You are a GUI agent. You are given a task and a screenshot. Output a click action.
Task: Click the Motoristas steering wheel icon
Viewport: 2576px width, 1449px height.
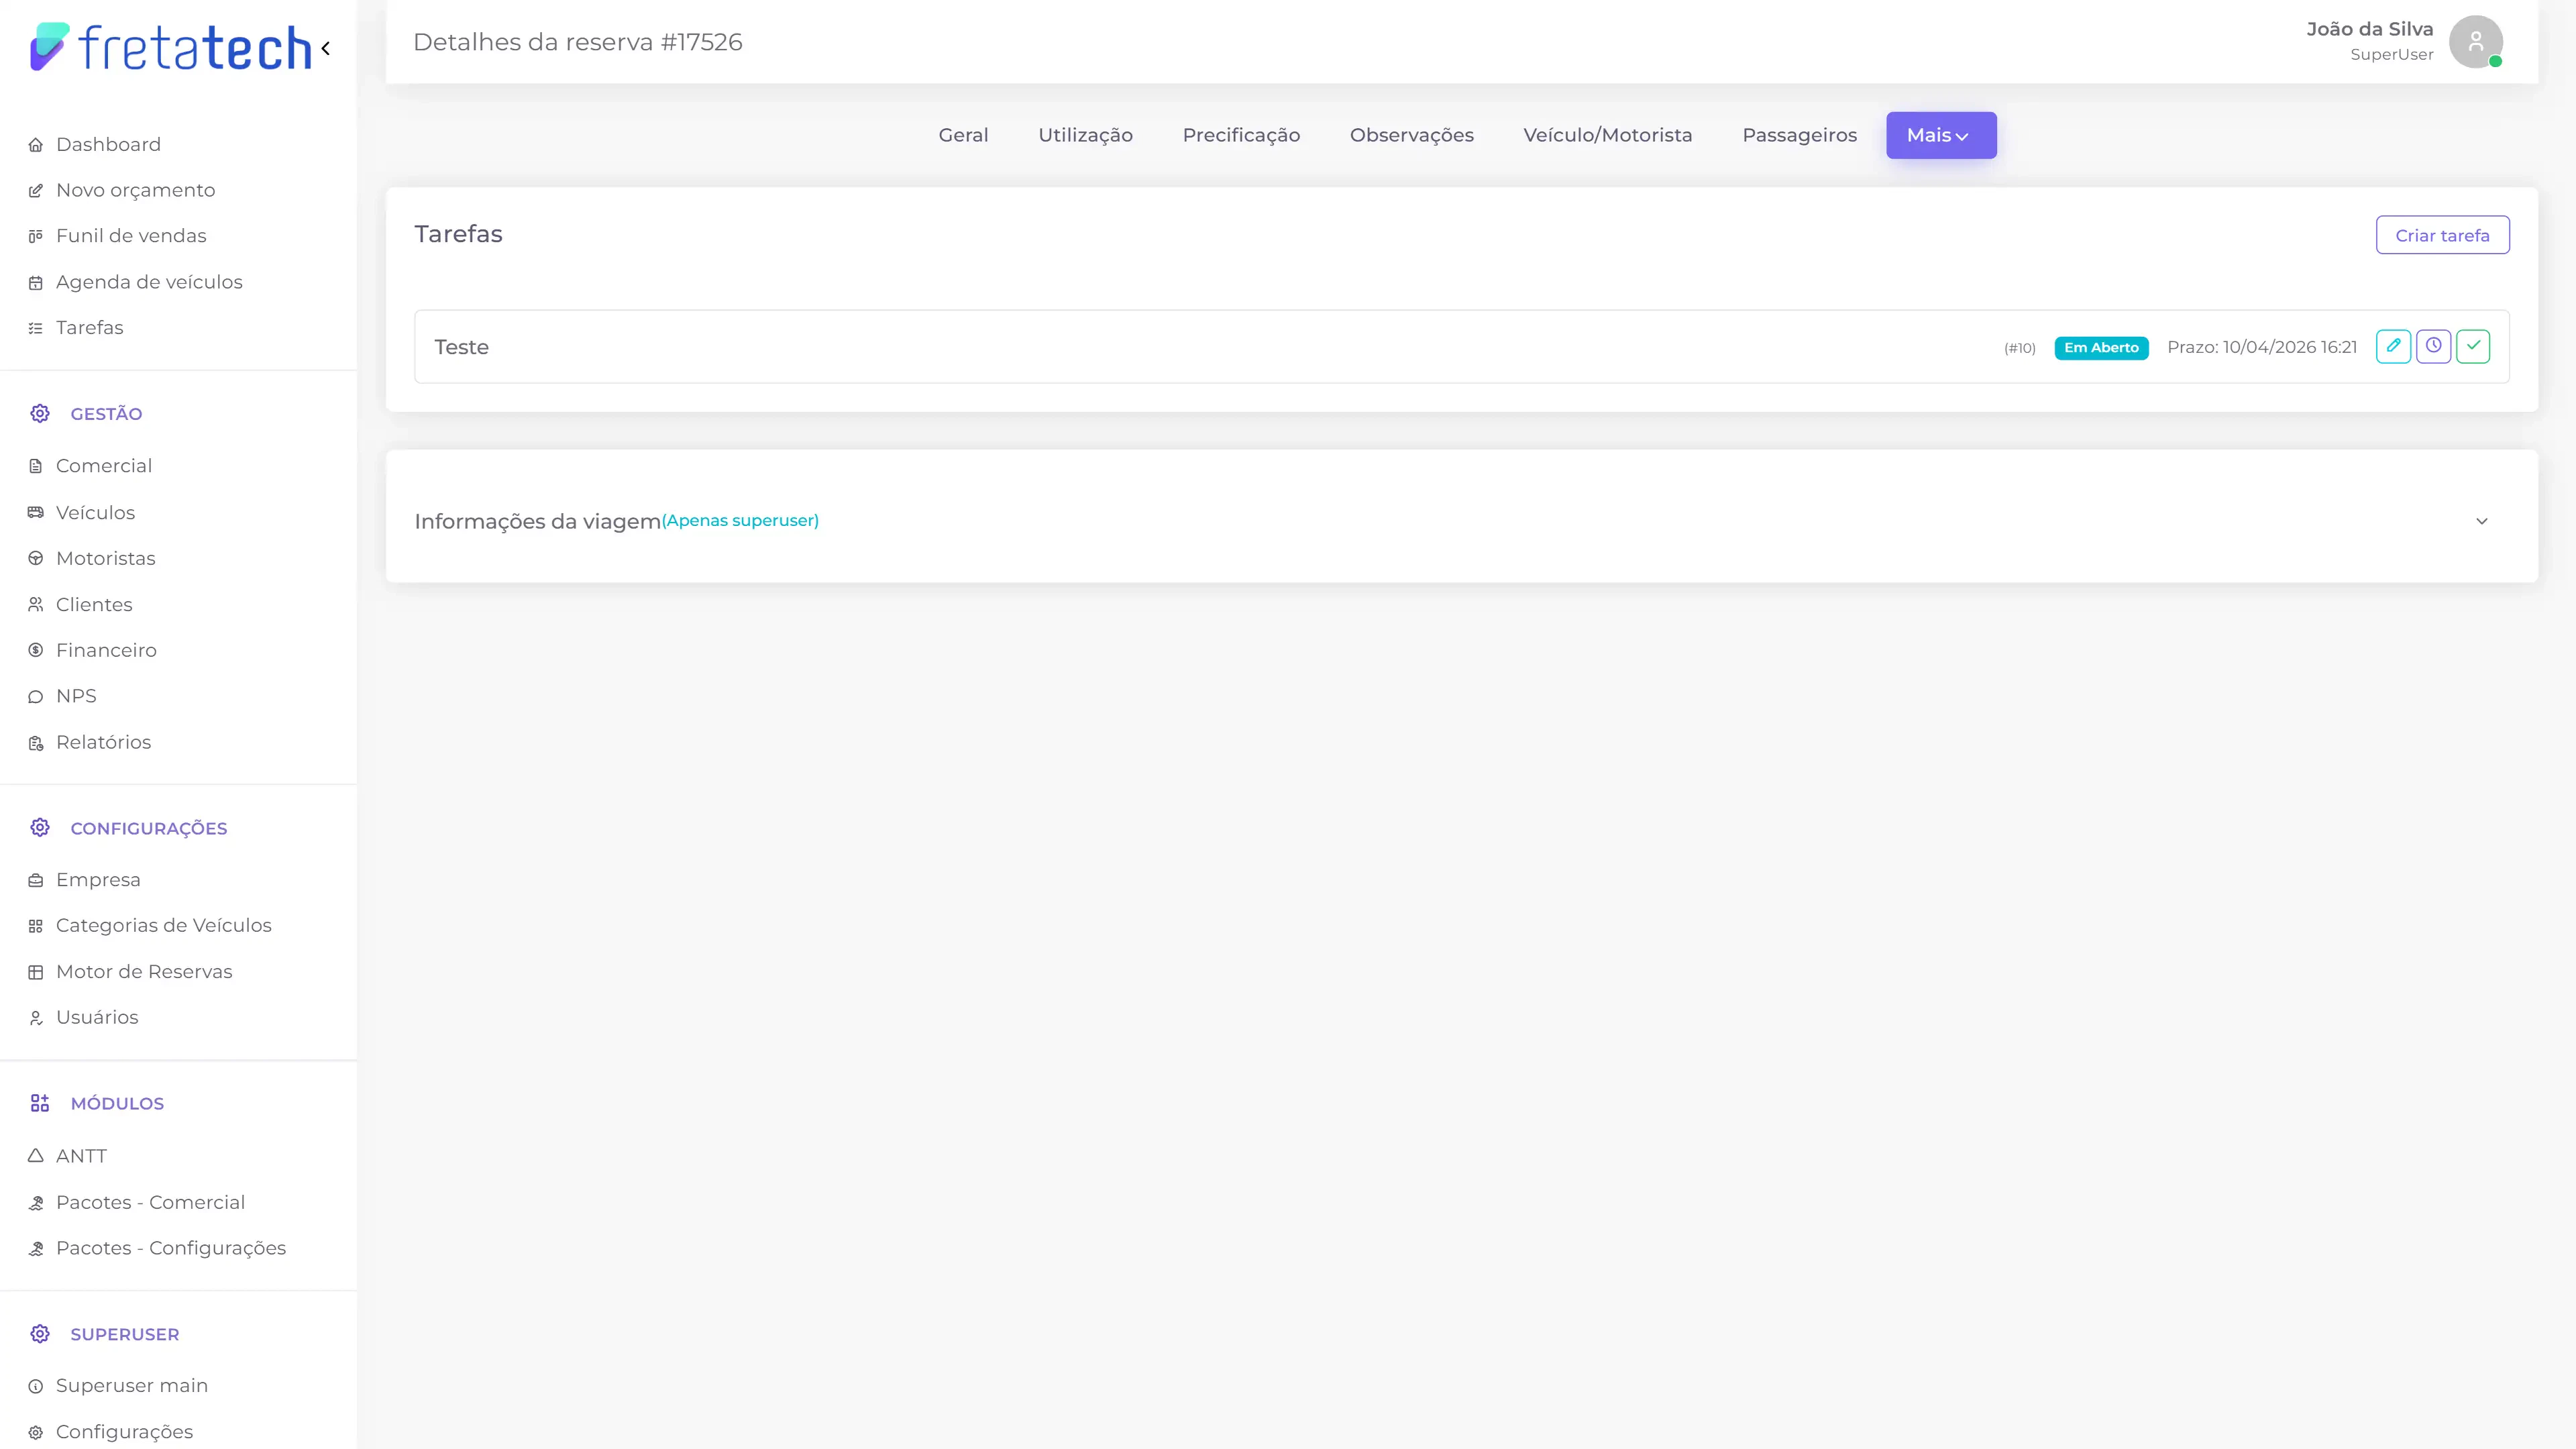(x=36, y=559)
